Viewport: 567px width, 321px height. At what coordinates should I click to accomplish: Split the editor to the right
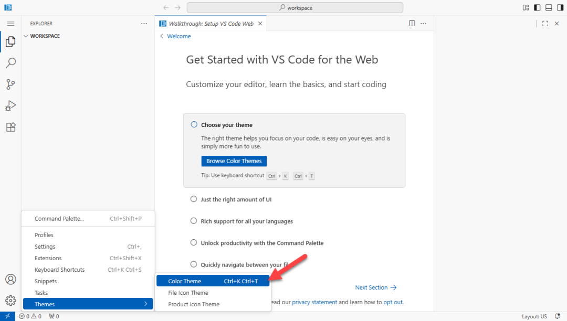(412, 24)
